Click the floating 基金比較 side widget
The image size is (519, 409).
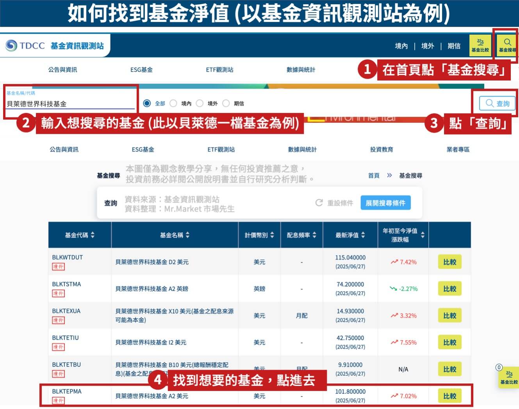[508, 377]
